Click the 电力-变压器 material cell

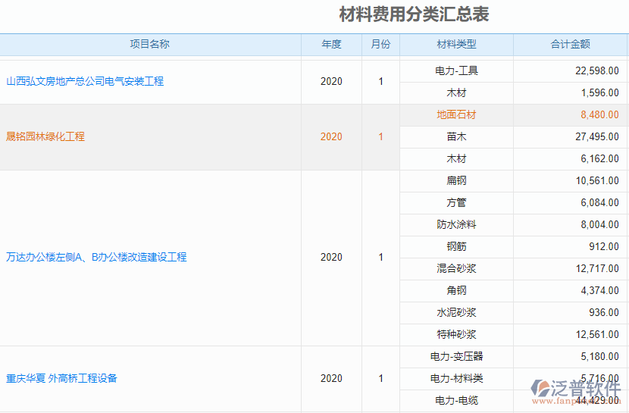[456, 356]
